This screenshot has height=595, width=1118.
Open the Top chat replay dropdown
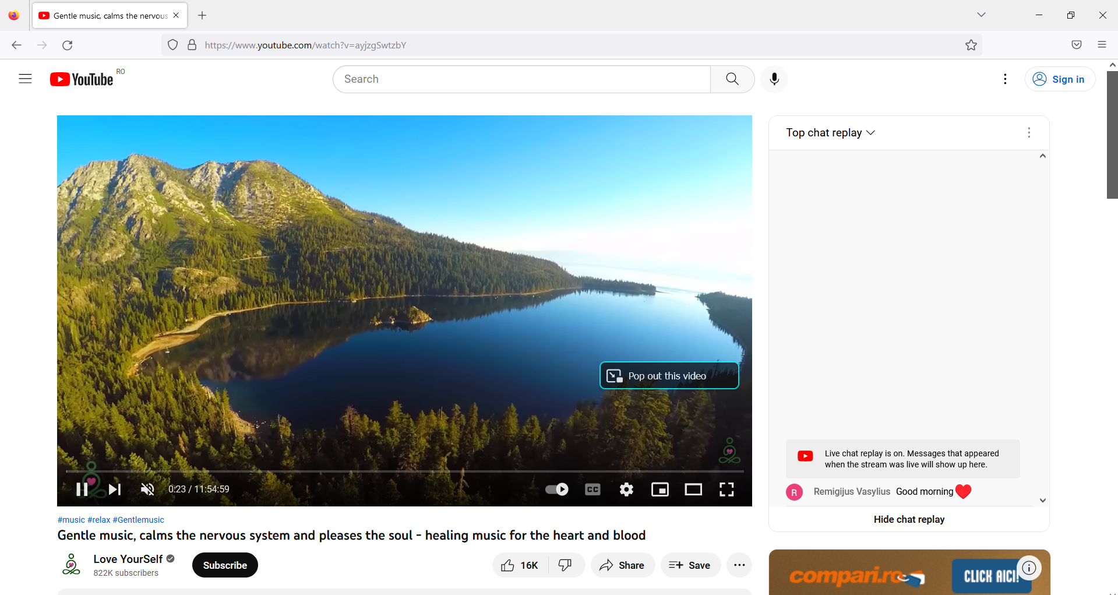tap(830, 132)
